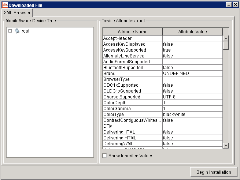Select the ColorDepth attribute name
240x180 pixels.
point(133,103)
